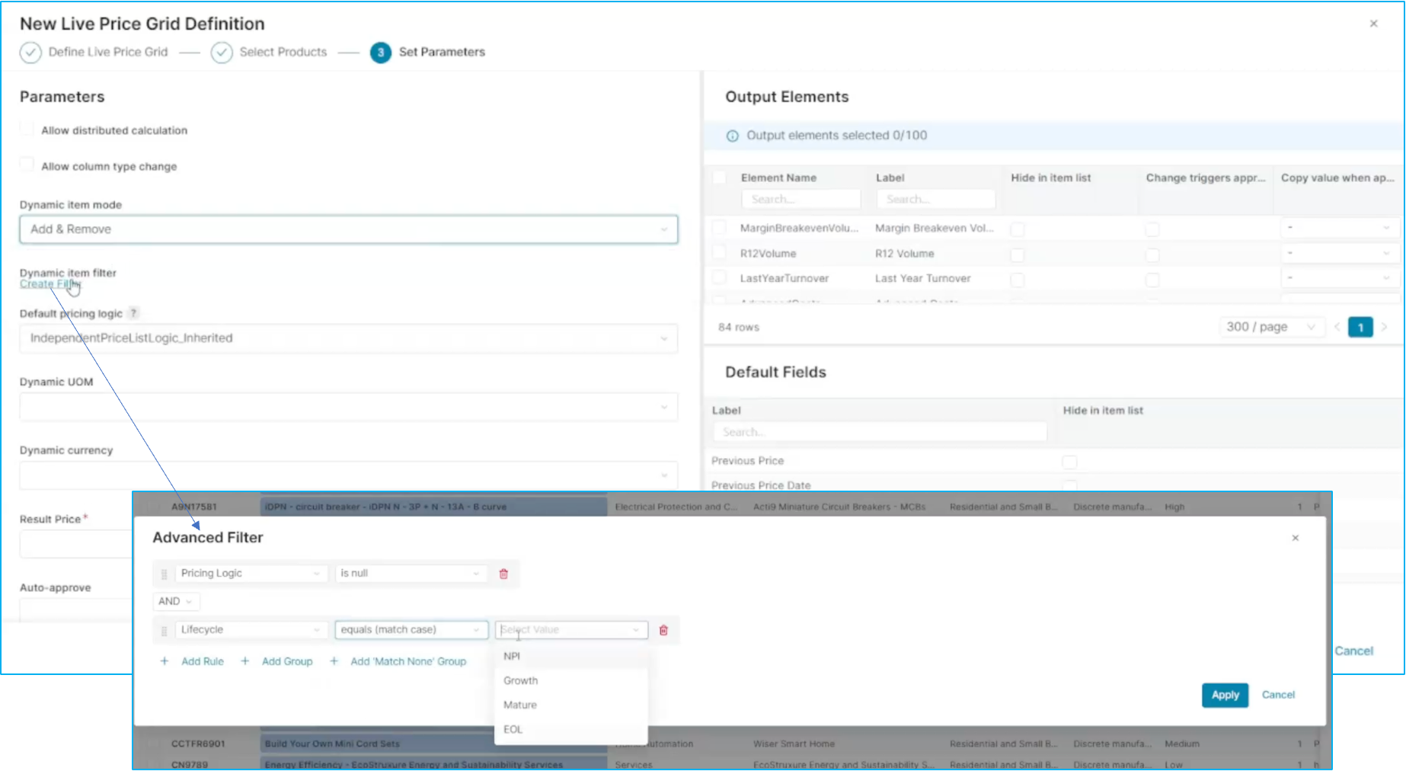Click Select Products step checkmark

coord(222,53)
